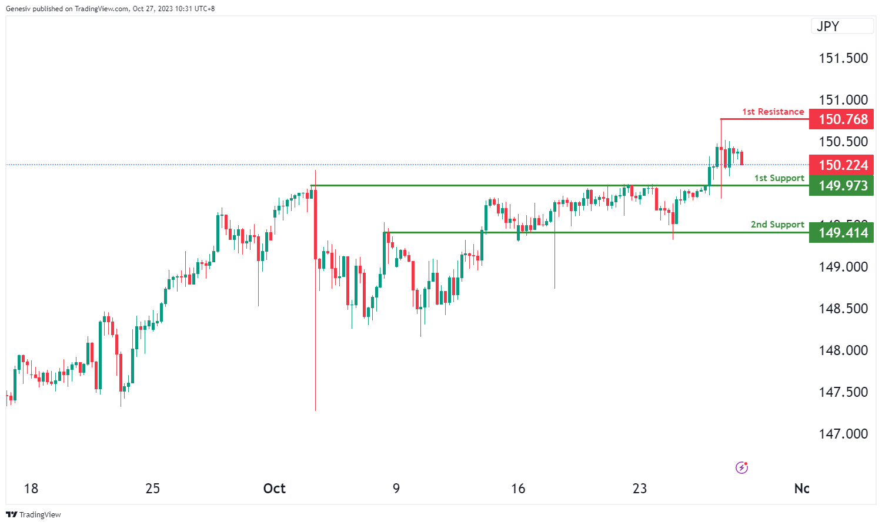
Task: Select date 25 on the time axis
Action: pos(152,489)
